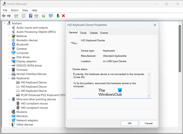This screenshot has height=134, width=183.
Task: Click Scan for hardware changes monitor icon
Action: [51, 16]
